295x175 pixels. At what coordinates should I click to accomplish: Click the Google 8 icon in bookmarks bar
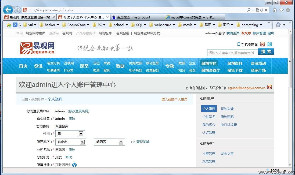(15, 25)
